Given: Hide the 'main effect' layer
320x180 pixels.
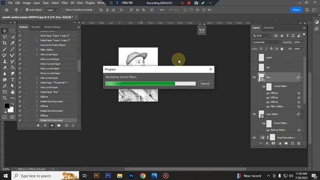Looking at the screenshot, I should (x=254, y=114).
